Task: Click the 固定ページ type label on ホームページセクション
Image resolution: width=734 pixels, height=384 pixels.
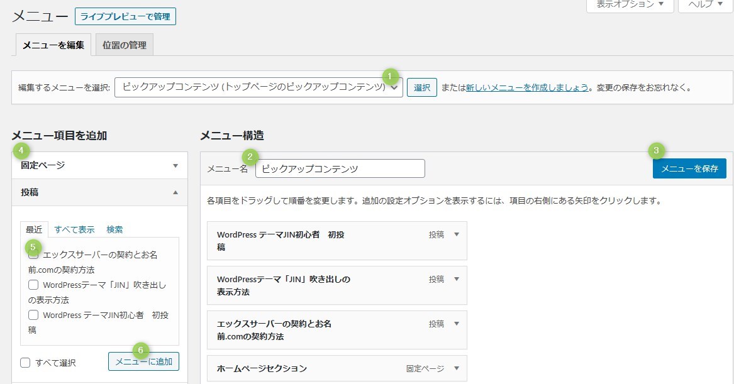Action: pyautogui.click(x=425, y=368)
